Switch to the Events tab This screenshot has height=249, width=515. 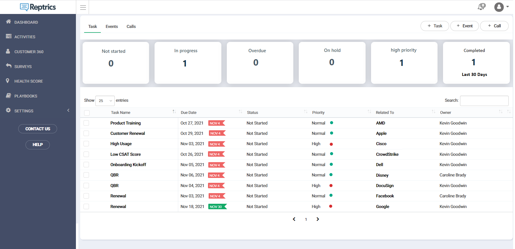112,27
